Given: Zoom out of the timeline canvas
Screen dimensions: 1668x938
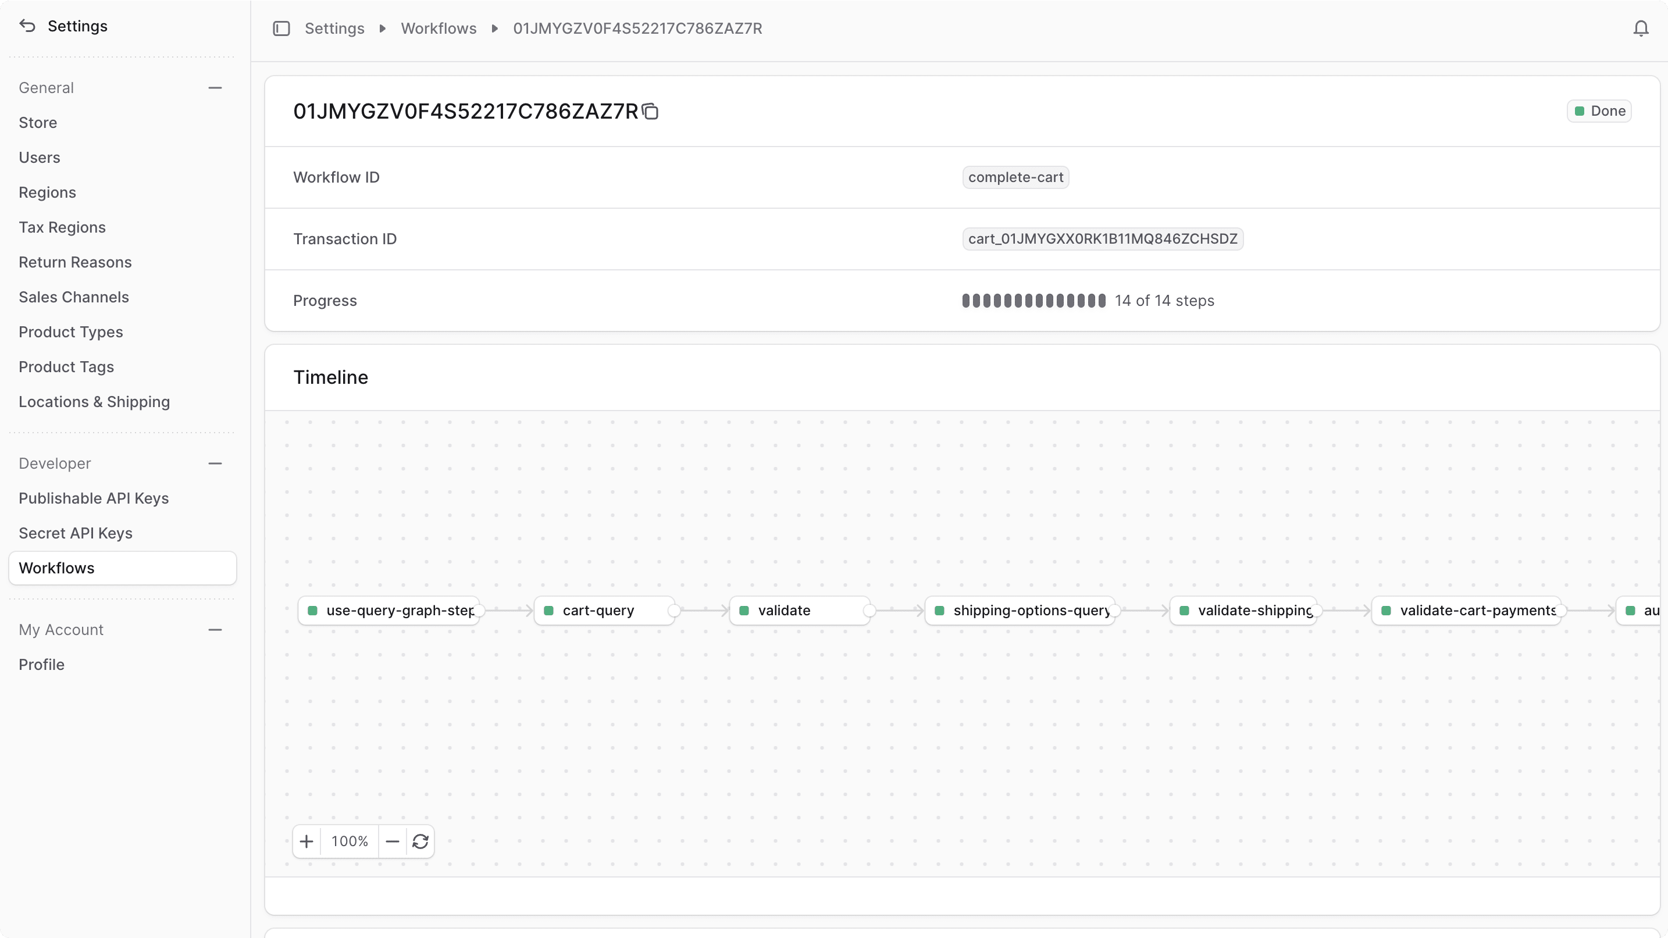Looking at the screenshot, I should [x=392, y=840].
